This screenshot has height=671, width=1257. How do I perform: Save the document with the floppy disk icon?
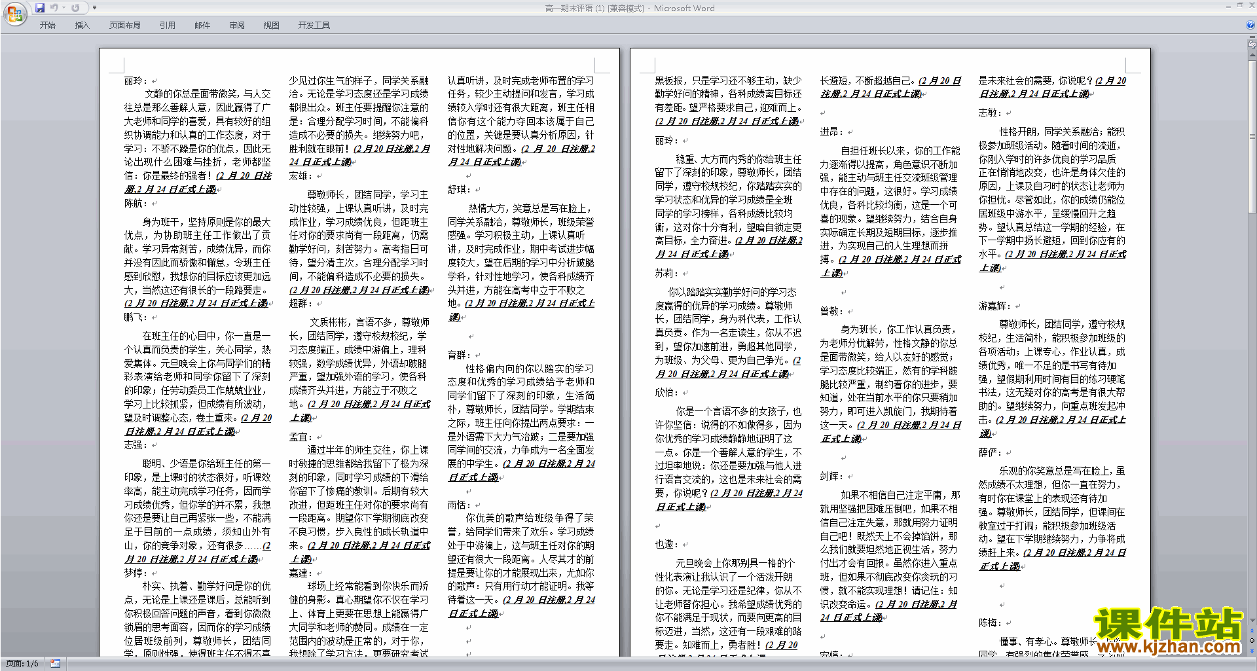40,8
